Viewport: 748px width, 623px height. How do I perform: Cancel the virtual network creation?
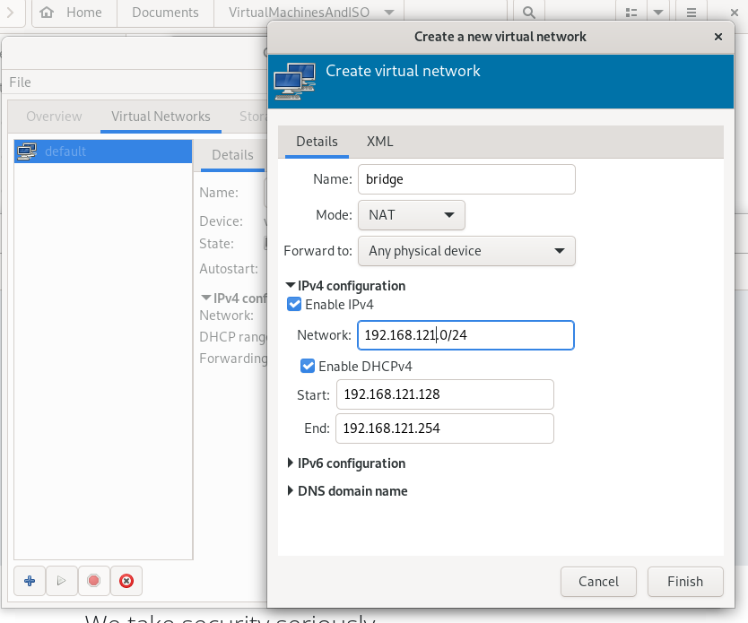pyautogui.click(x=598, y=581)
